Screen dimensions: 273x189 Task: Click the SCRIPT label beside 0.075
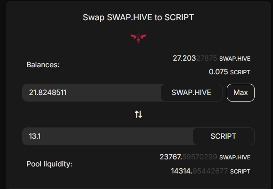click(240, 72)
